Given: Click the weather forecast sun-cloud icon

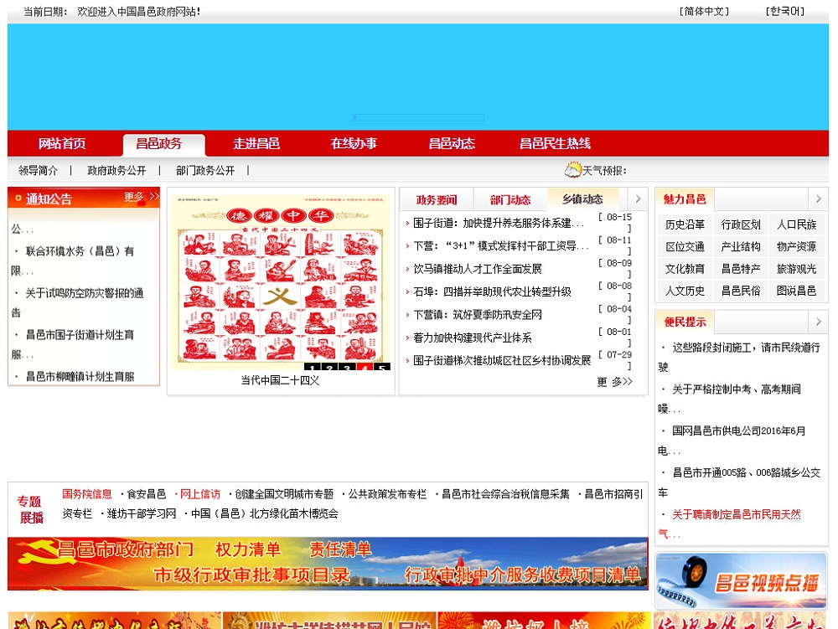Looking at the screenshot, I should pos(573,170).
